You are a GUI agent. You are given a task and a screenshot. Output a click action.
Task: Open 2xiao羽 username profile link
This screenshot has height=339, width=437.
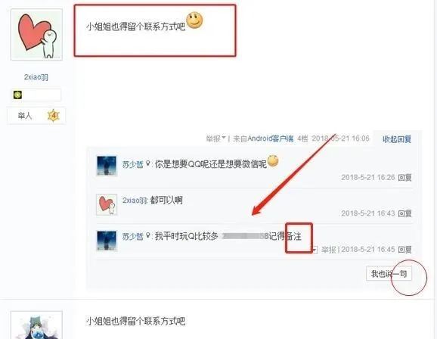(x=36, y=77)
